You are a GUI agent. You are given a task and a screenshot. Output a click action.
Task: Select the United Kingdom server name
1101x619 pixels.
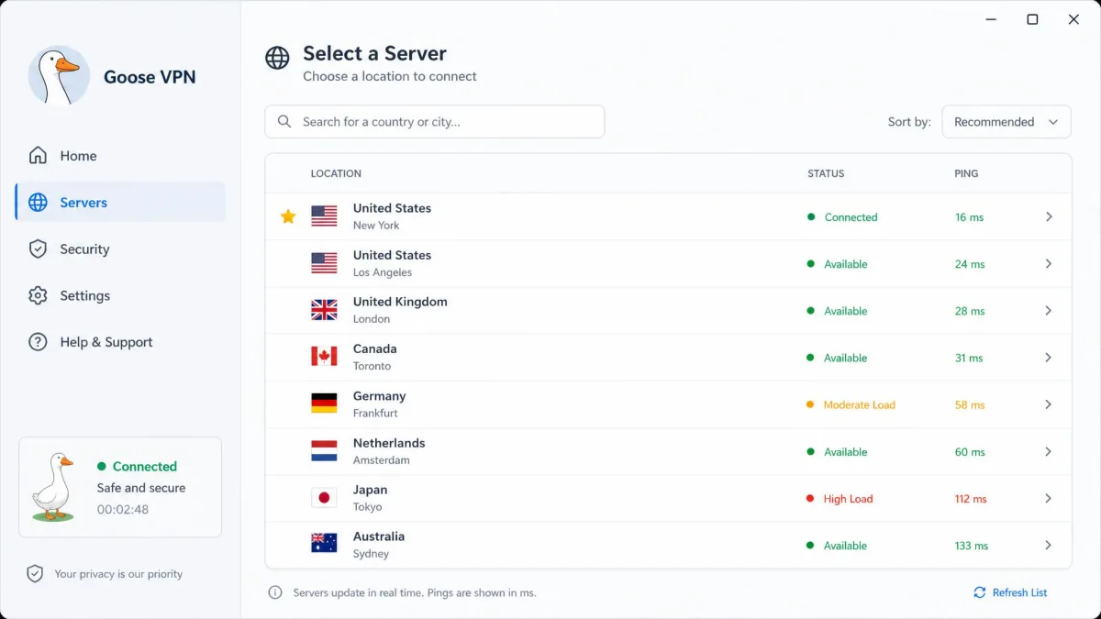tap(400, 302)
